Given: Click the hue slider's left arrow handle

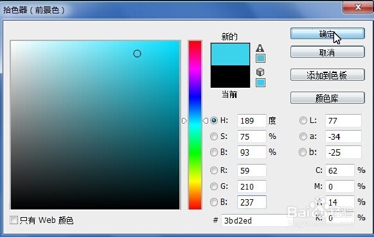Looking at the screenshot, I should (x=184, y=121).
